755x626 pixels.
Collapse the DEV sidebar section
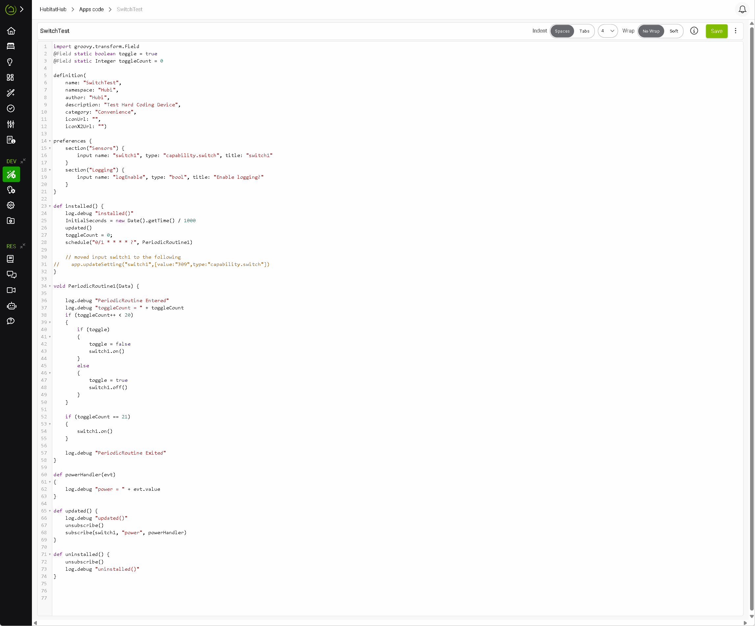(x=23, y=161)
